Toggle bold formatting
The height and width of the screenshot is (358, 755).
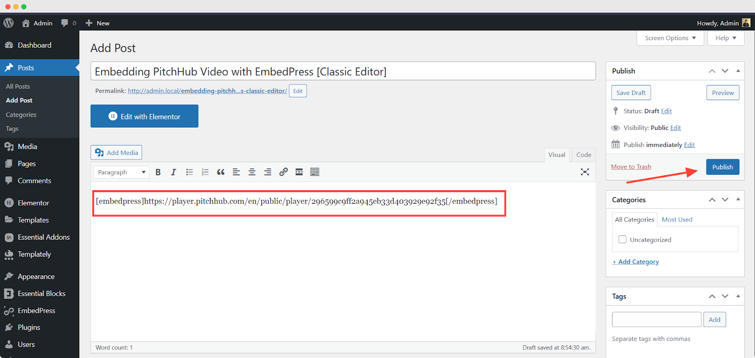point(158,172)
